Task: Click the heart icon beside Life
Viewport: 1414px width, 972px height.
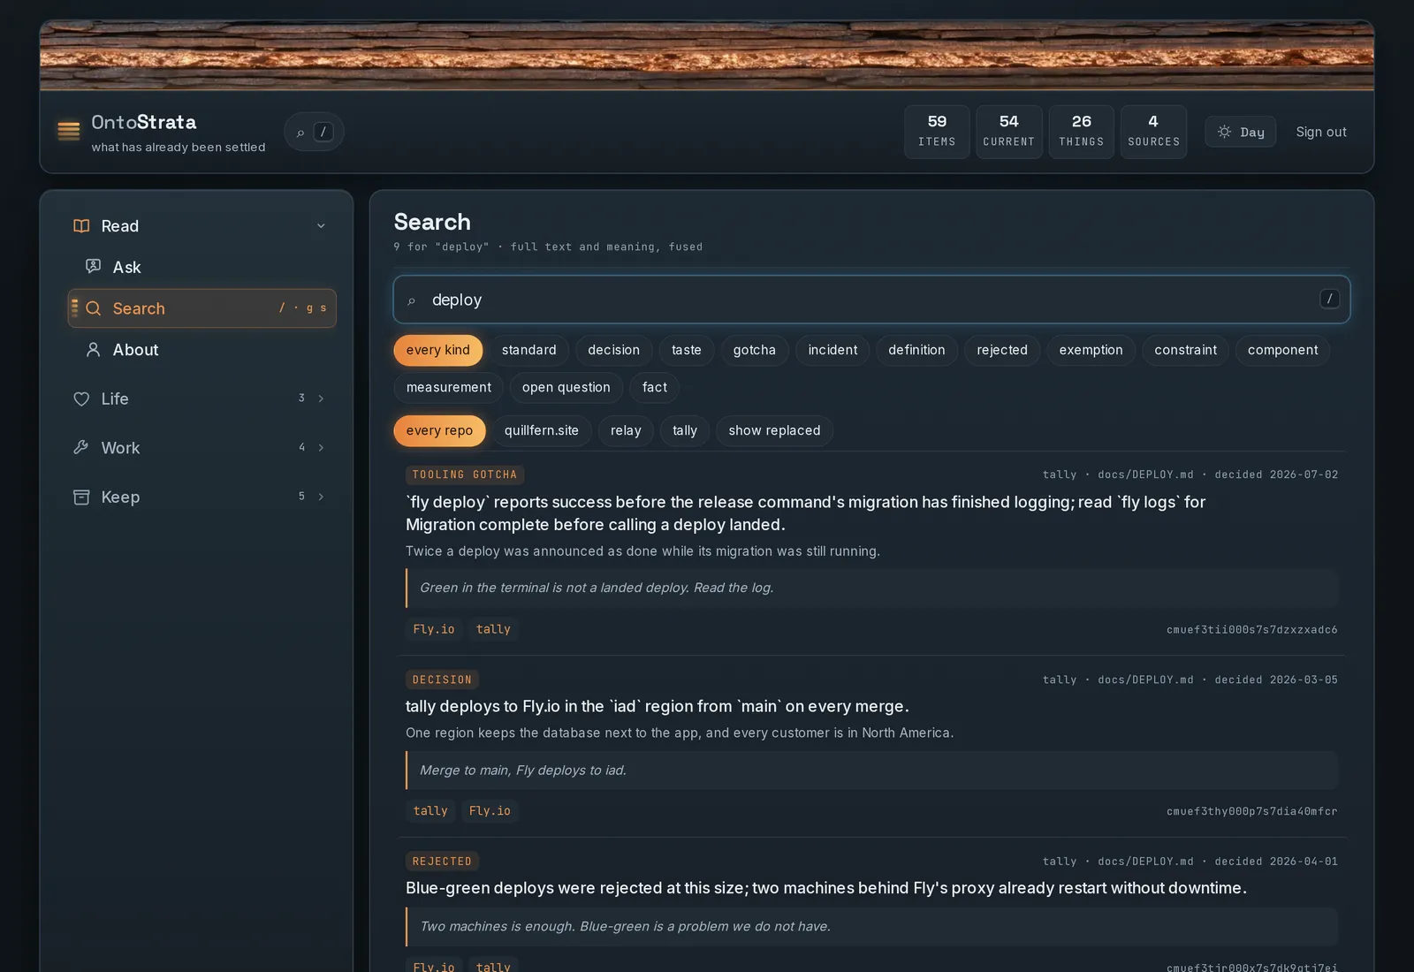Action: [81, 399]
